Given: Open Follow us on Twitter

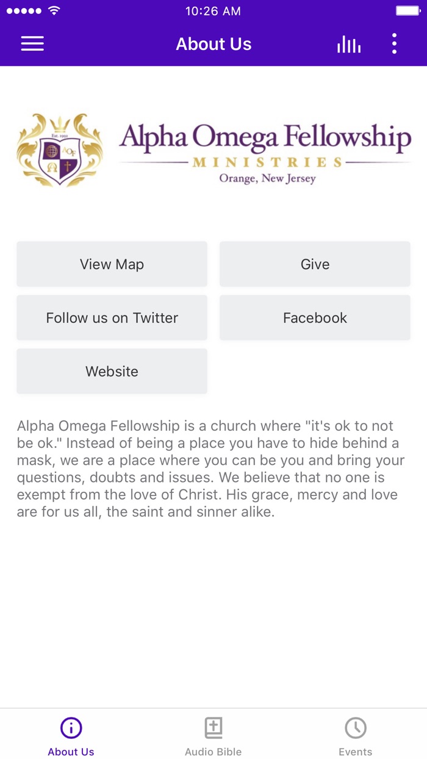Looking at the screenshot, I should pos(112,317).
